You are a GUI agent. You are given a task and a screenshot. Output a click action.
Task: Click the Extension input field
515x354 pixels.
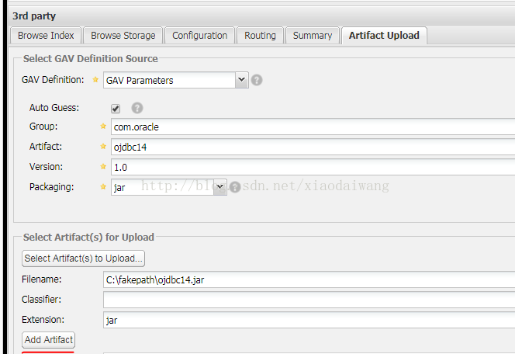point(310,320)
